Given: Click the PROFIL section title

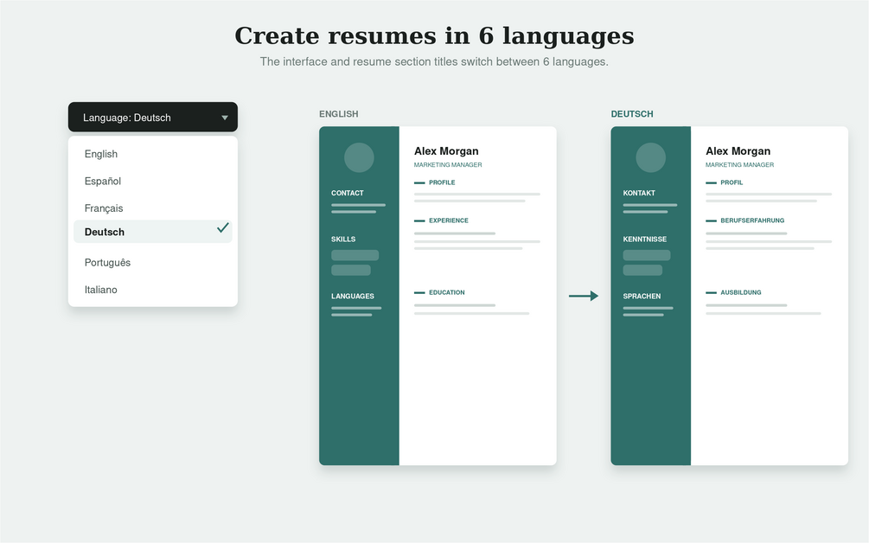Looking at the screenshot, I should pyautogui.click(x=732, y=182).
